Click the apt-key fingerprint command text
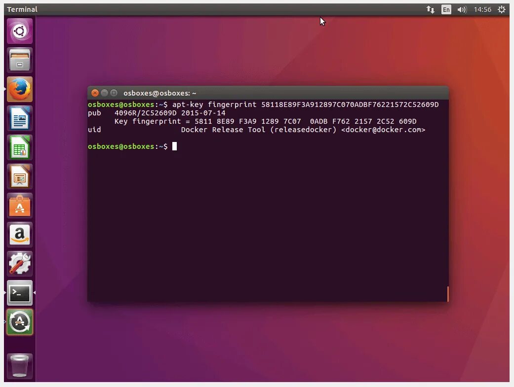Image resolution: width=514 pixels, height=387 pixels. click(306, 105)
